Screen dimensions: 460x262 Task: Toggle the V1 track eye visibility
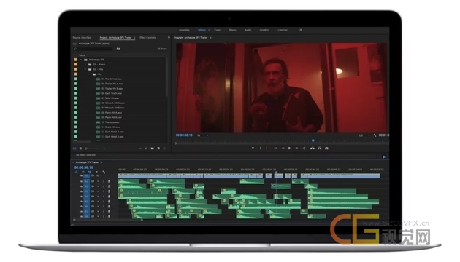(x=98, y=175)
